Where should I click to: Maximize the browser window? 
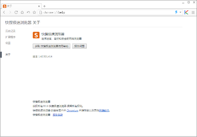point(189,2)
